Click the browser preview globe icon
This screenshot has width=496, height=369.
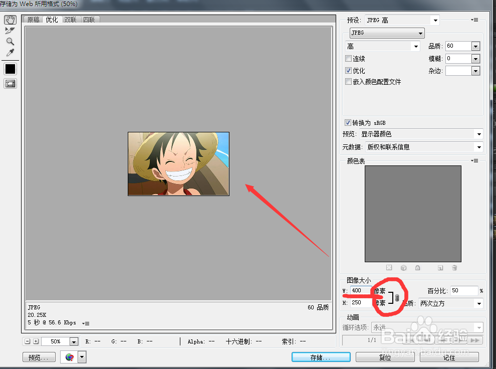coord(70,357)
